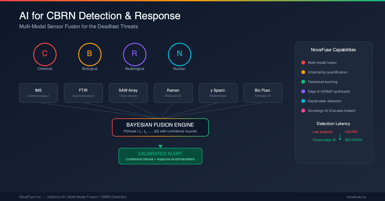Click the P(threat | s1, s2...) formula text

coord(160,131)
